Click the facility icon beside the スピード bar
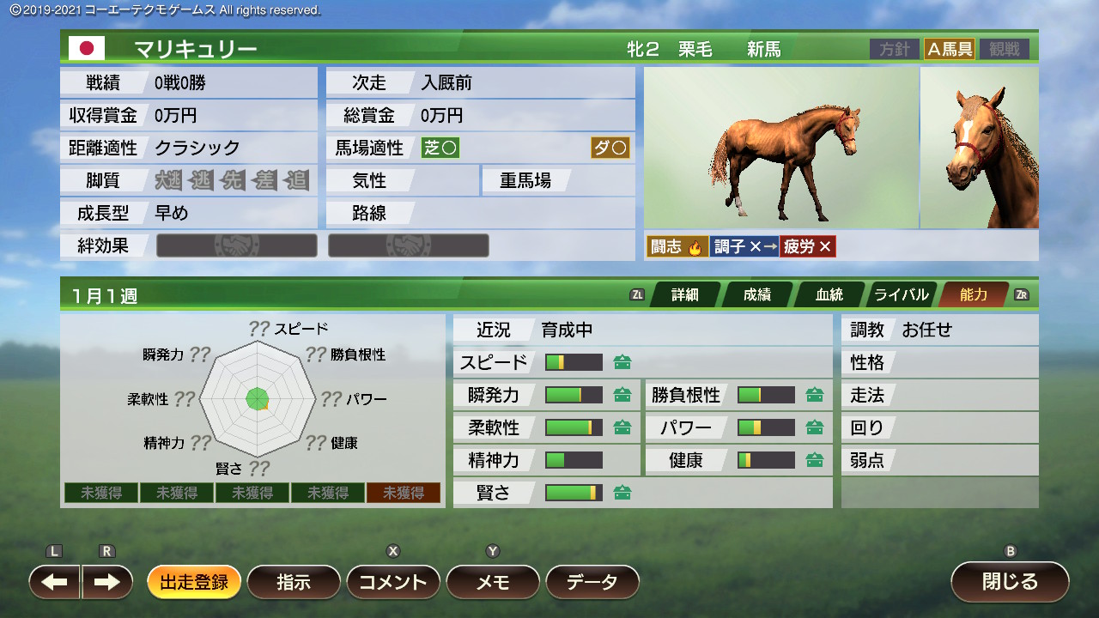This screenshot has width=1099, height=618. [x=622, y=362]
